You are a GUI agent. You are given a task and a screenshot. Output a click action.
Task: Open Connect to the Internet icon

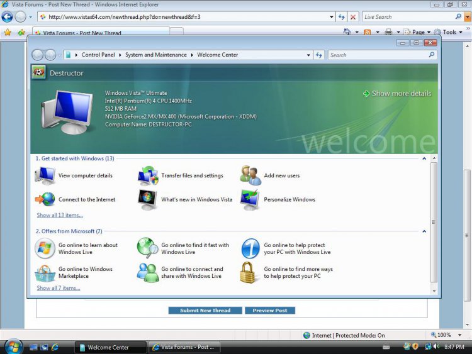coord(45,199)
